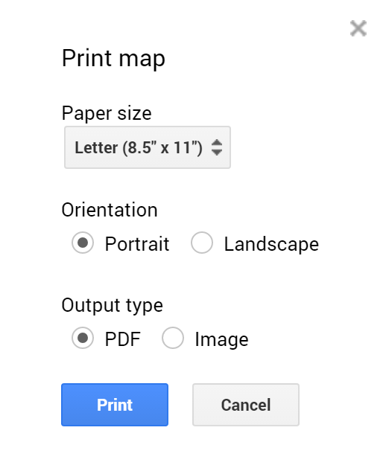Select the Landscape radio button
The image size is (389, 471).
(201, 243)
